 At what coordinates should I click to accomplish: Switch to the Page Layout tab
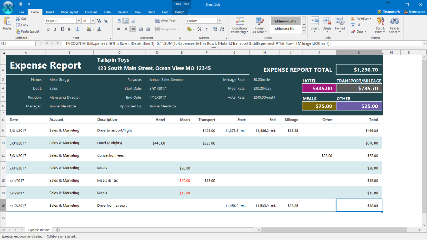click(x=69, y=12)
